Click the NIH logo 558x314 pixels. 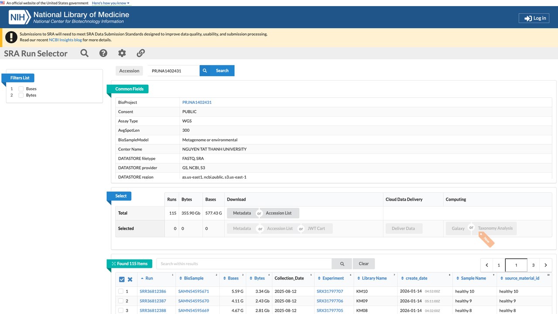[19, 17]
